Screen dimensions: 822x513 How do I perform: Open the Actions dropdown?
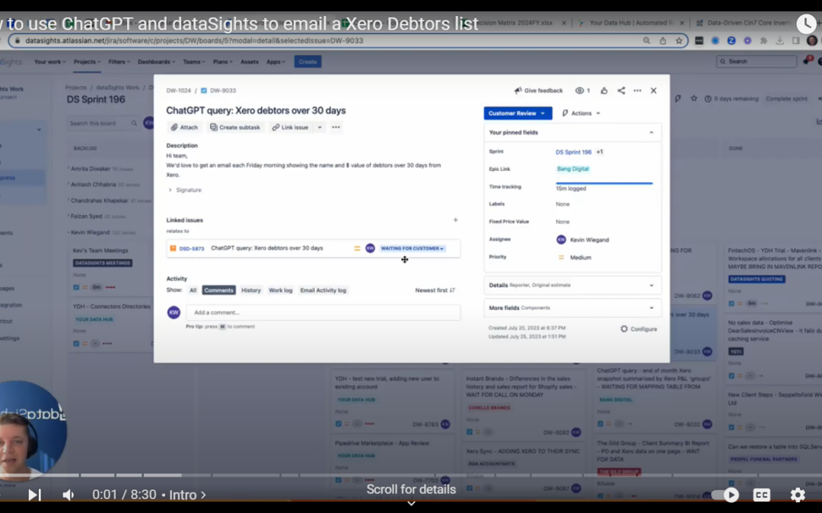click(x=581, y=113)
